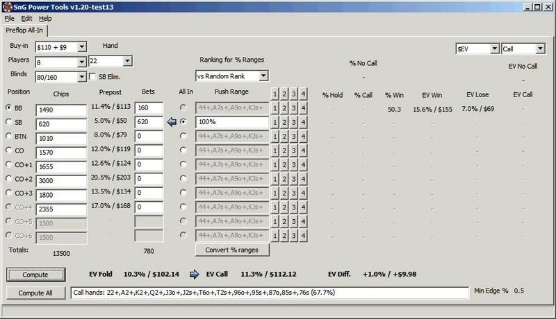The image size is (556, 319).
Task: Click preset button 1 in BB row
Action: click(x=275, y=107)
